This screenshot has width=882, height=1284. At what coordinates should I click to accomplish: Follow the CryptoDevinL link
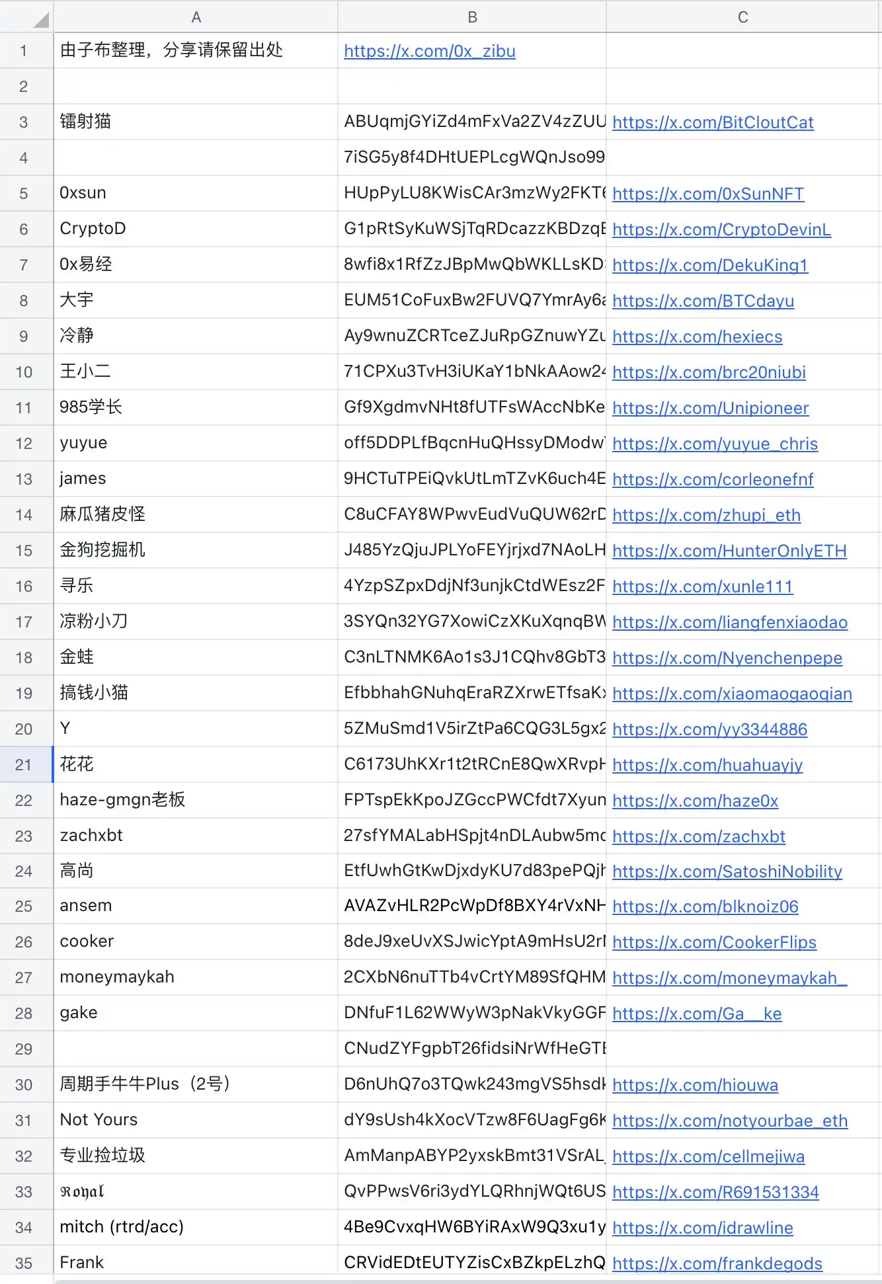coord(721,230)
